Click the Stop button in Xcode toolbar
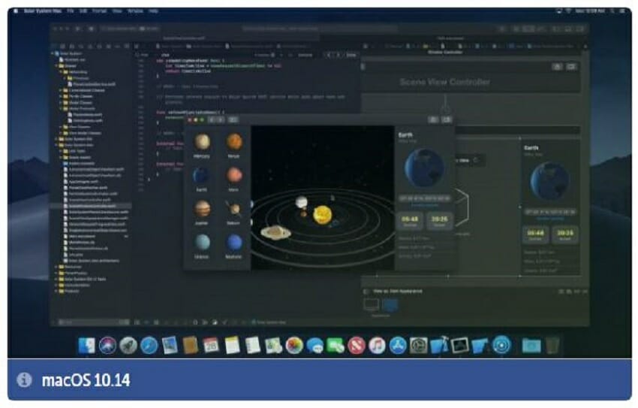The image size is (638, 408). (91, 29)
